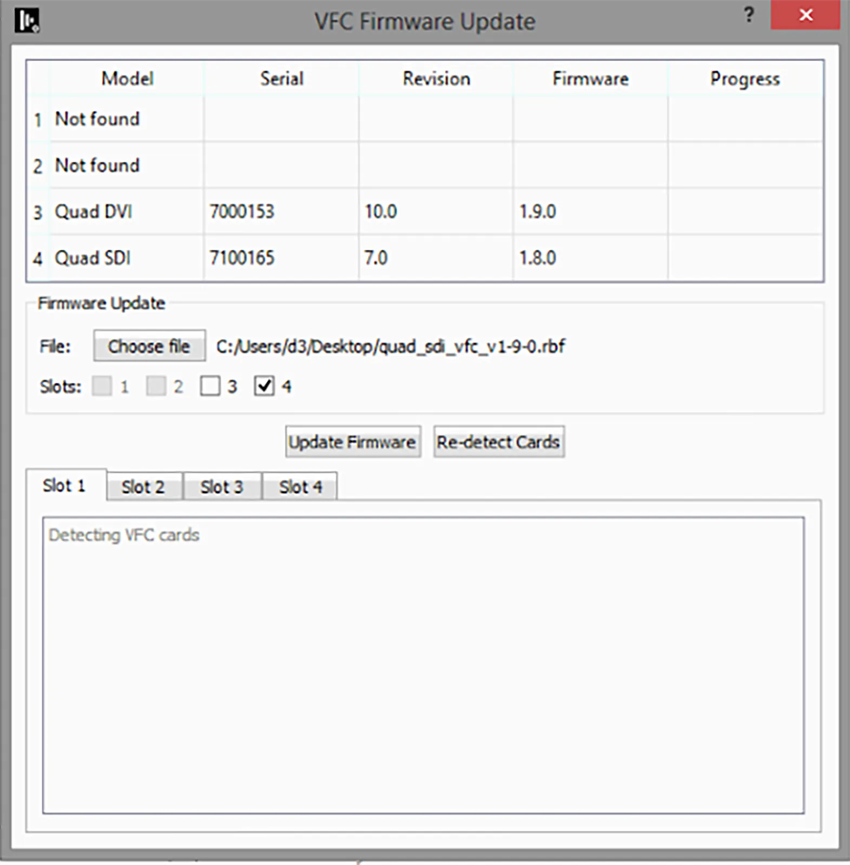Select the Quad DVI row
The height and width of the screenshot is (865, 850).
pos(94,211)
